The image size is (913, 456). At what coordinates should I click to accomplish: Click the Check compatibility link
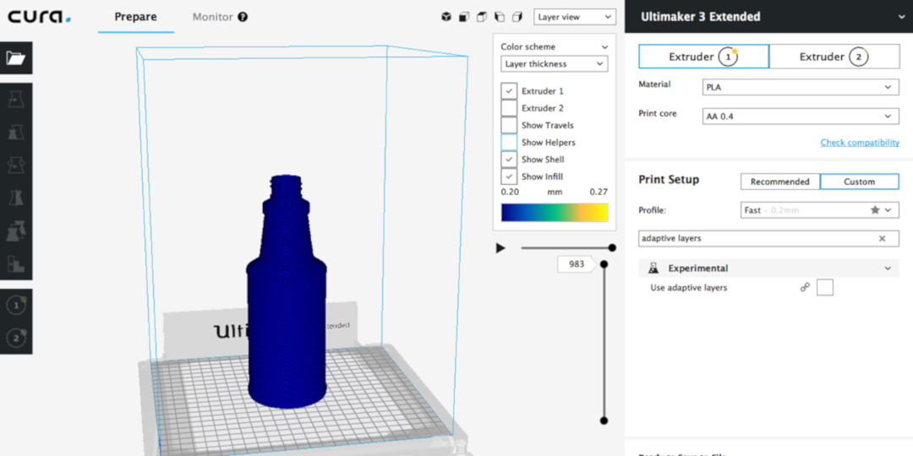pyautogui.click(x=860, y=143)
